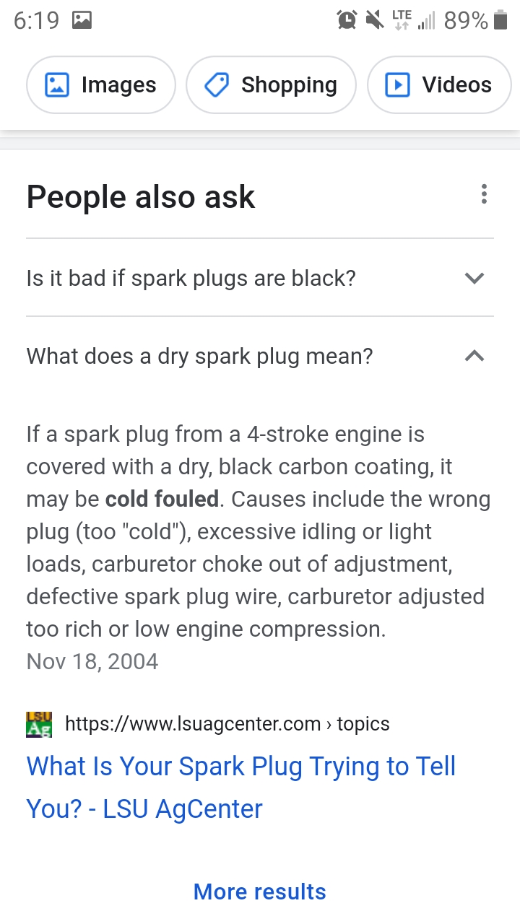Tap the Shopping tag icon

(x=217, y=85)
